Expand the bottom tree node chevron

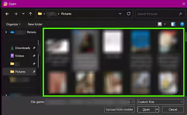coord(6,95)
